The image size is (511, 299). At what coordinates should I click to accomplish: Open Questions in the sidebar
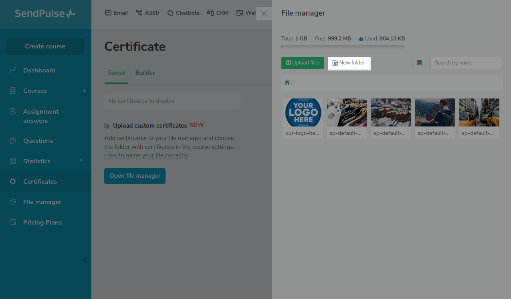click(x=38, y=140)
